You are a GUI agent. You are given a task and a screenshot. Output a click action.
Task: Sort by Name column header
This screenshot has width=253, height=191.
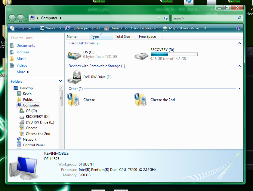77,37
